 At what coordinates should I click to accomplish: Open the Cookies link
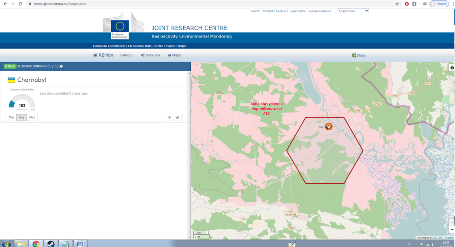(281, 11)
